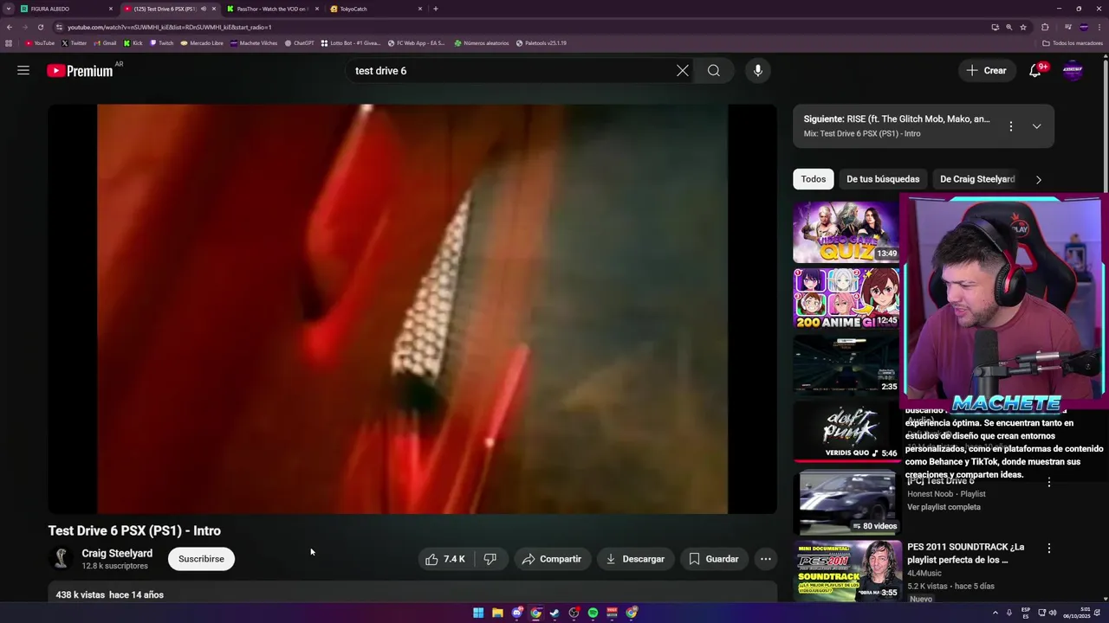Click the Guardar button

[x=714, y=559]
